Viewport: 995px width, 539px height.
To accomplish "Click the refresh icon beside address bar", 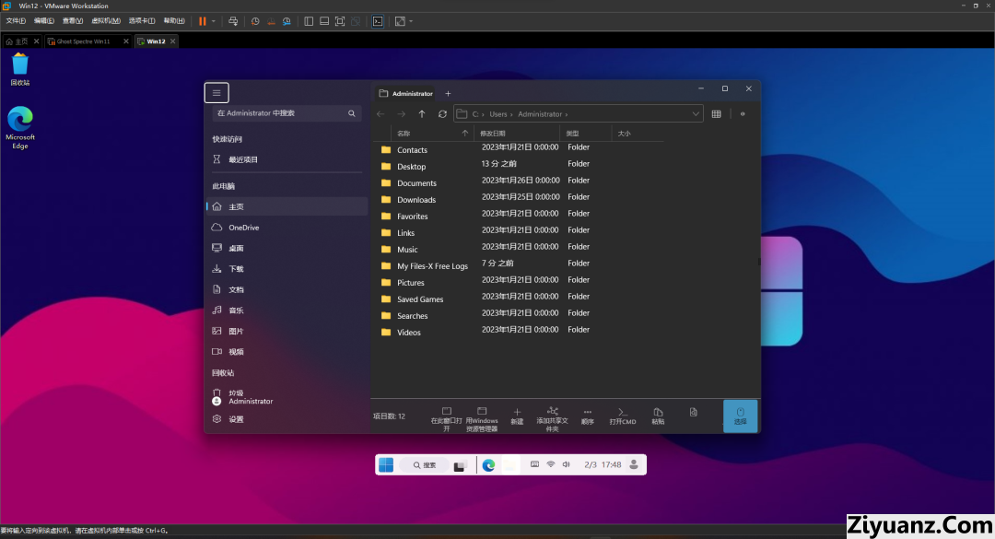I will click(x=442, y=114).
